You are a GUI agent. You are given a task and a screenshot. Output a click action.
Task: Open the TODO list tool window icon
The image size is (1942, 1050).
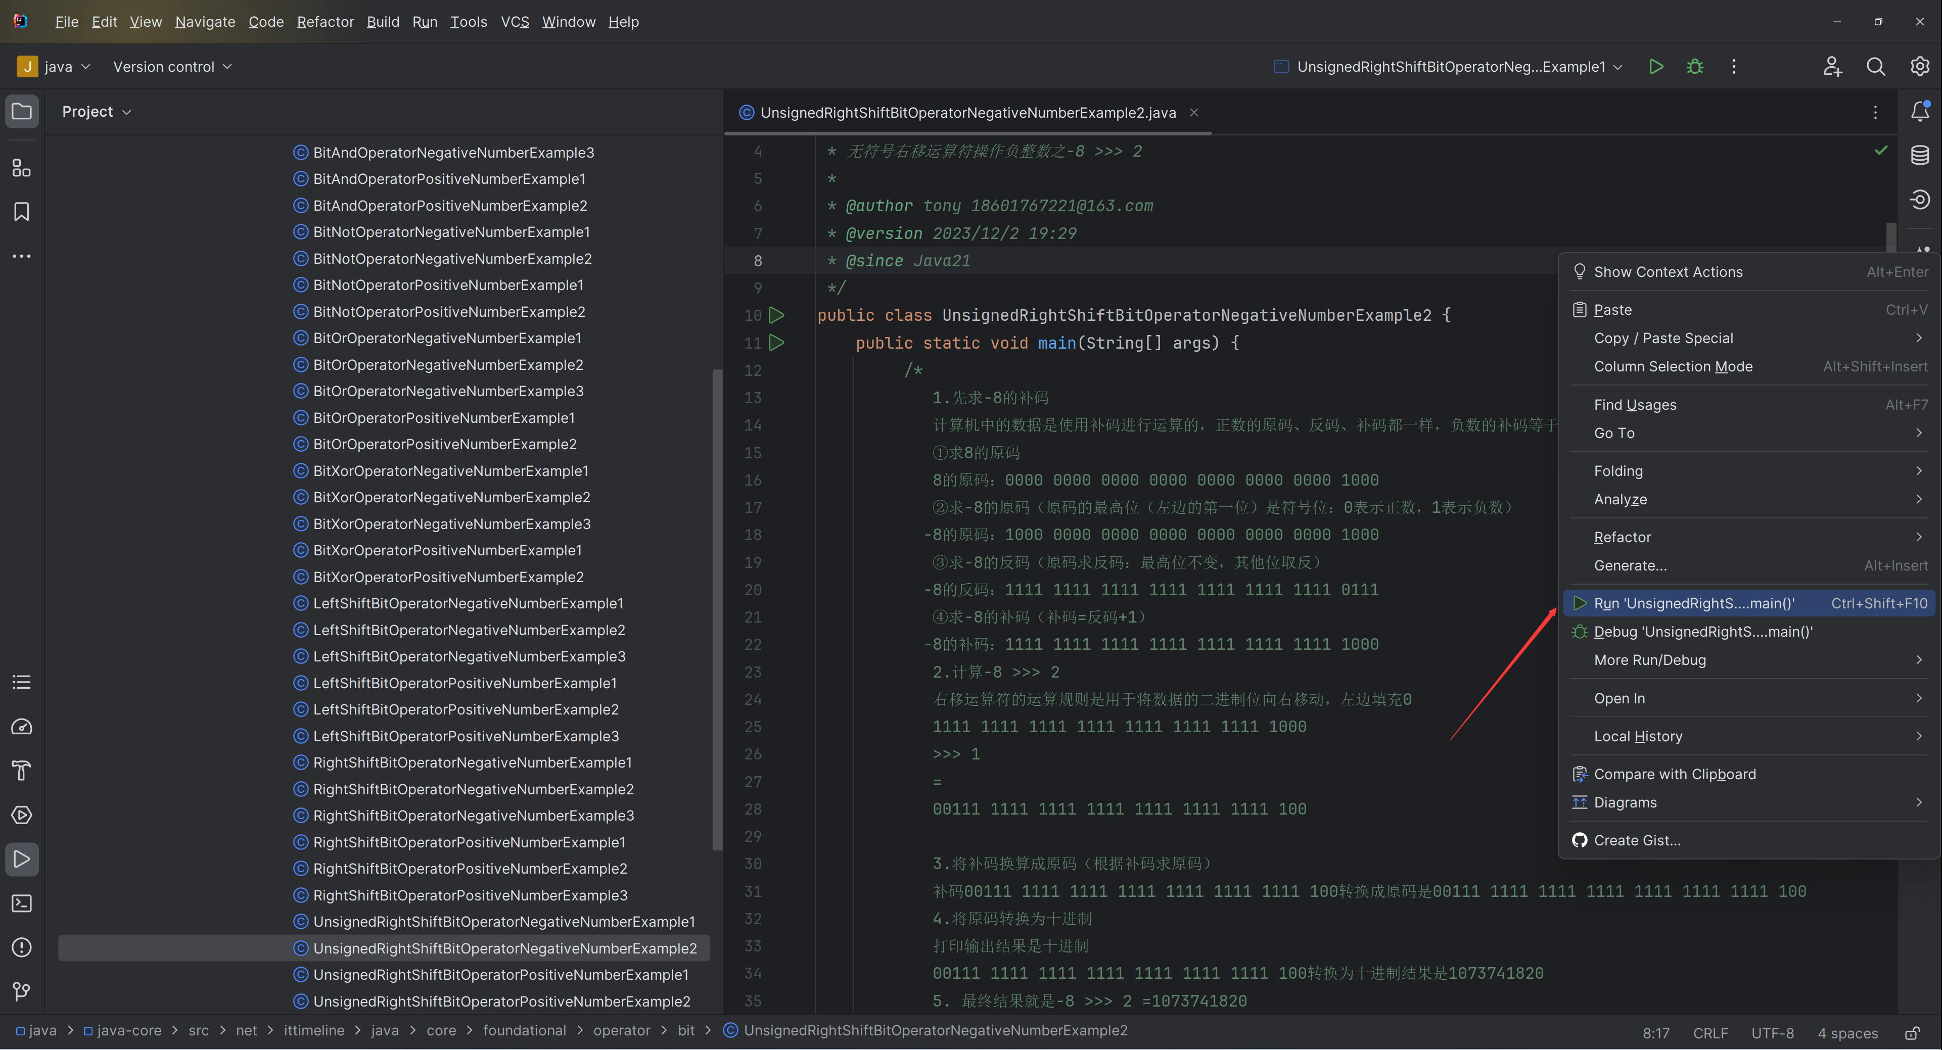(x=22, y=682)
